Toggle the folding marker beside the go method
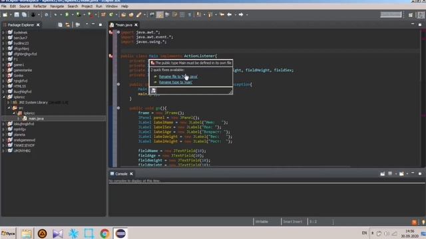This screenshot has width=426, height=239. 118,108
